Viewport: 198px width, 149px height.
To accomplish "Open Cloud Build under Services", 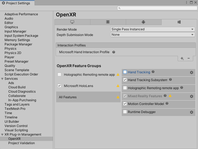I will pyautogui.click(x=17, y=87).
